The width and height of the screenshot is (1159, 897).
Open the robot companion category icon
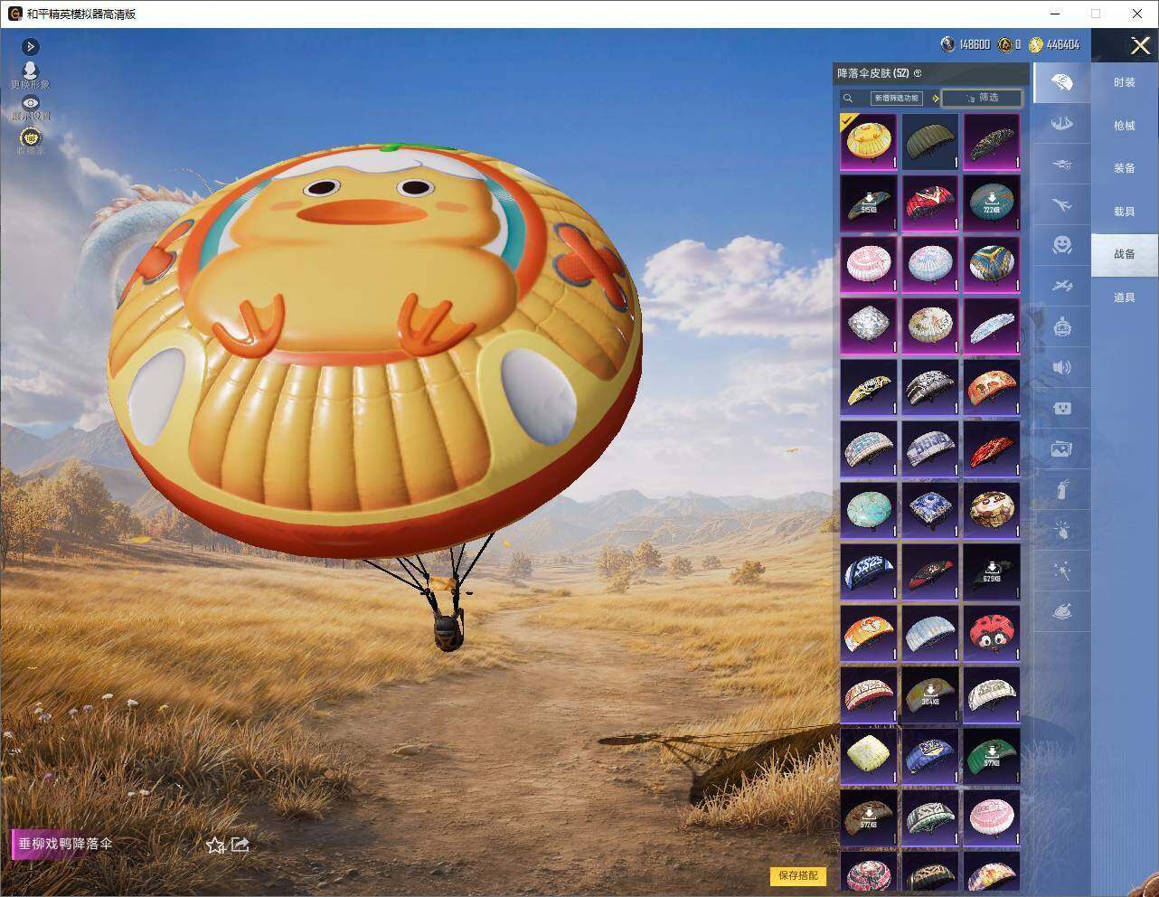(1062, 326)
